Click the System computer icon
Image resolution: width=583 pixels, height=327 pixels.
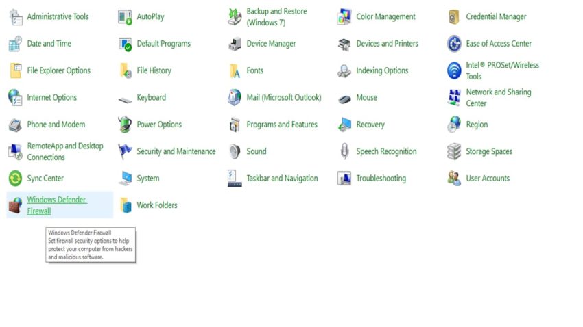(x=125, y=179)
